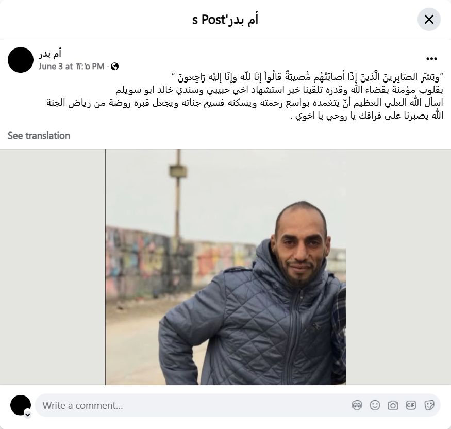The image size is (451, 429).
Task: Click the June 3 post timestamp
Action: tap(71, 67)
